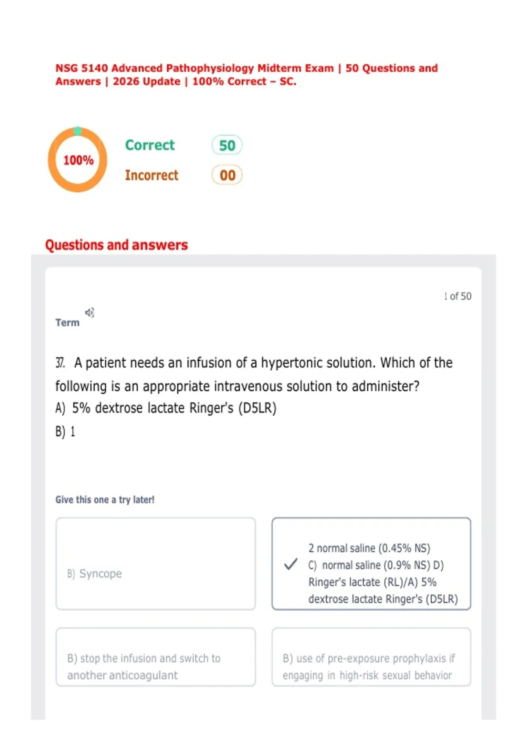Click option 'A) 5% dextrose lactate Ringer's'
Screen dimensions: 526x746
(166, 408)
